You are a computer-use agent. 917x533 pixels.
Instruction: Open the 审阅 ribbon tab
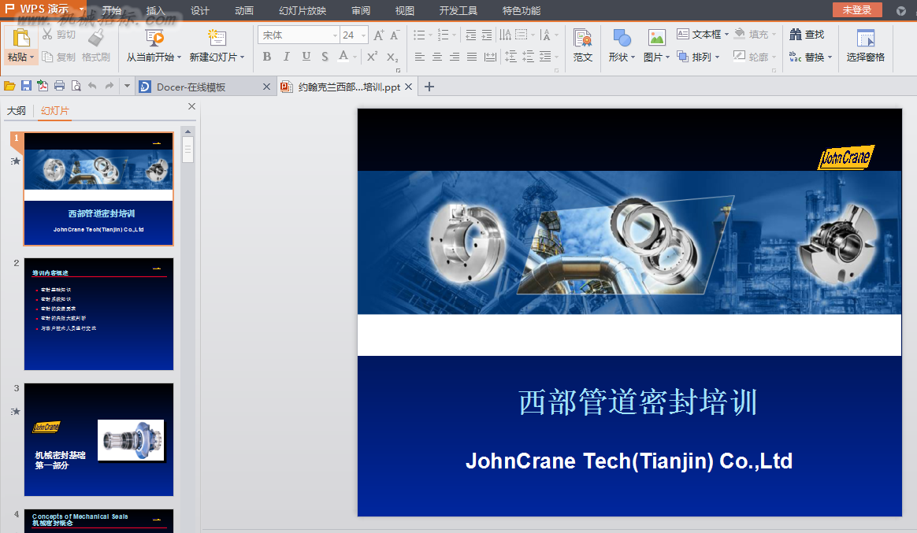(361, 10)
